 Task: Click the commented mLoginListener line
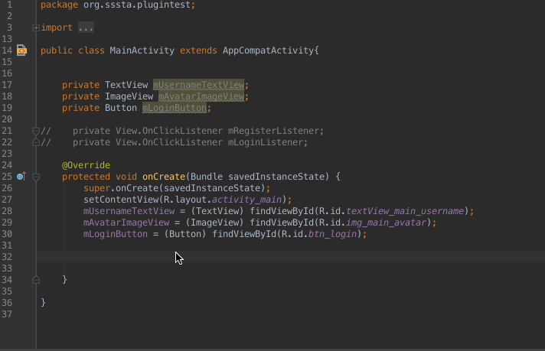point(174,142)
